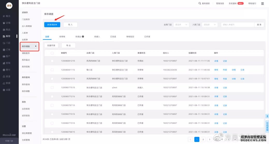Check the box for order 12006077515
The width and height of the screenshot is (269, 144).
point(52,88)
